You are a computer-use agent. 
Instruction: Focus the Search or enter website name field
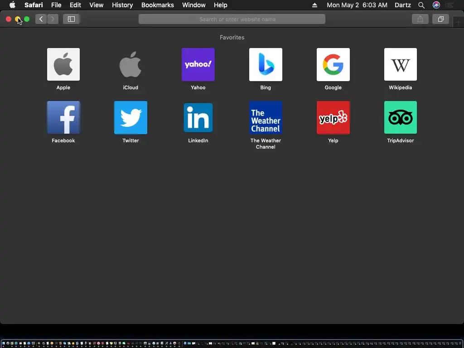[232, 19]
